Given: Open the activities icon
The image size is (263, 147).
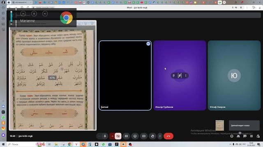Looking at the screenshot, I should [x=251, y=136].
